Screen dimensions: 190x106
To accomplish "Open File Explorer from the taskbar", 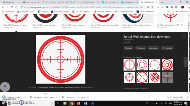I will click(65, 103).
